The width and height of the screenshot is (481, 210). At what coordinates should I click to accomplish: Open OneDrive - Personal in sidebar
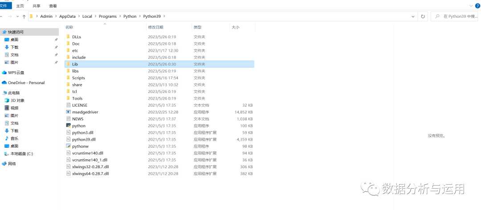pos(26,83)
